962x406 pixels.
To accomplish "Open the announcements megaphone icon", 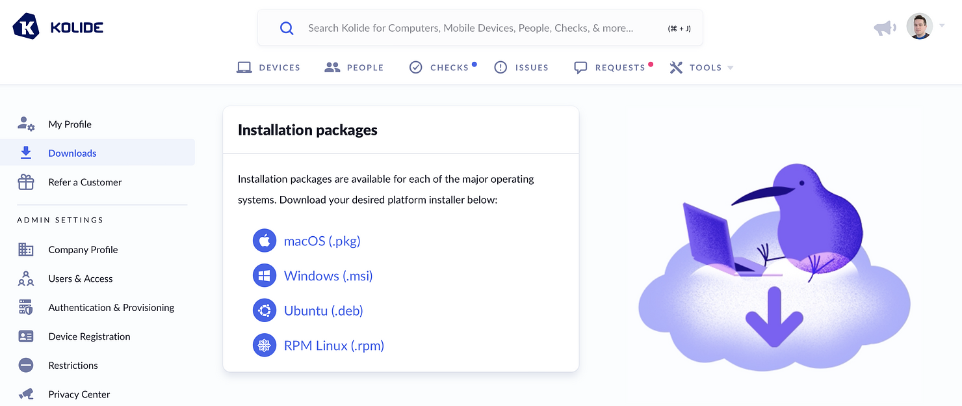I will 885,27.
